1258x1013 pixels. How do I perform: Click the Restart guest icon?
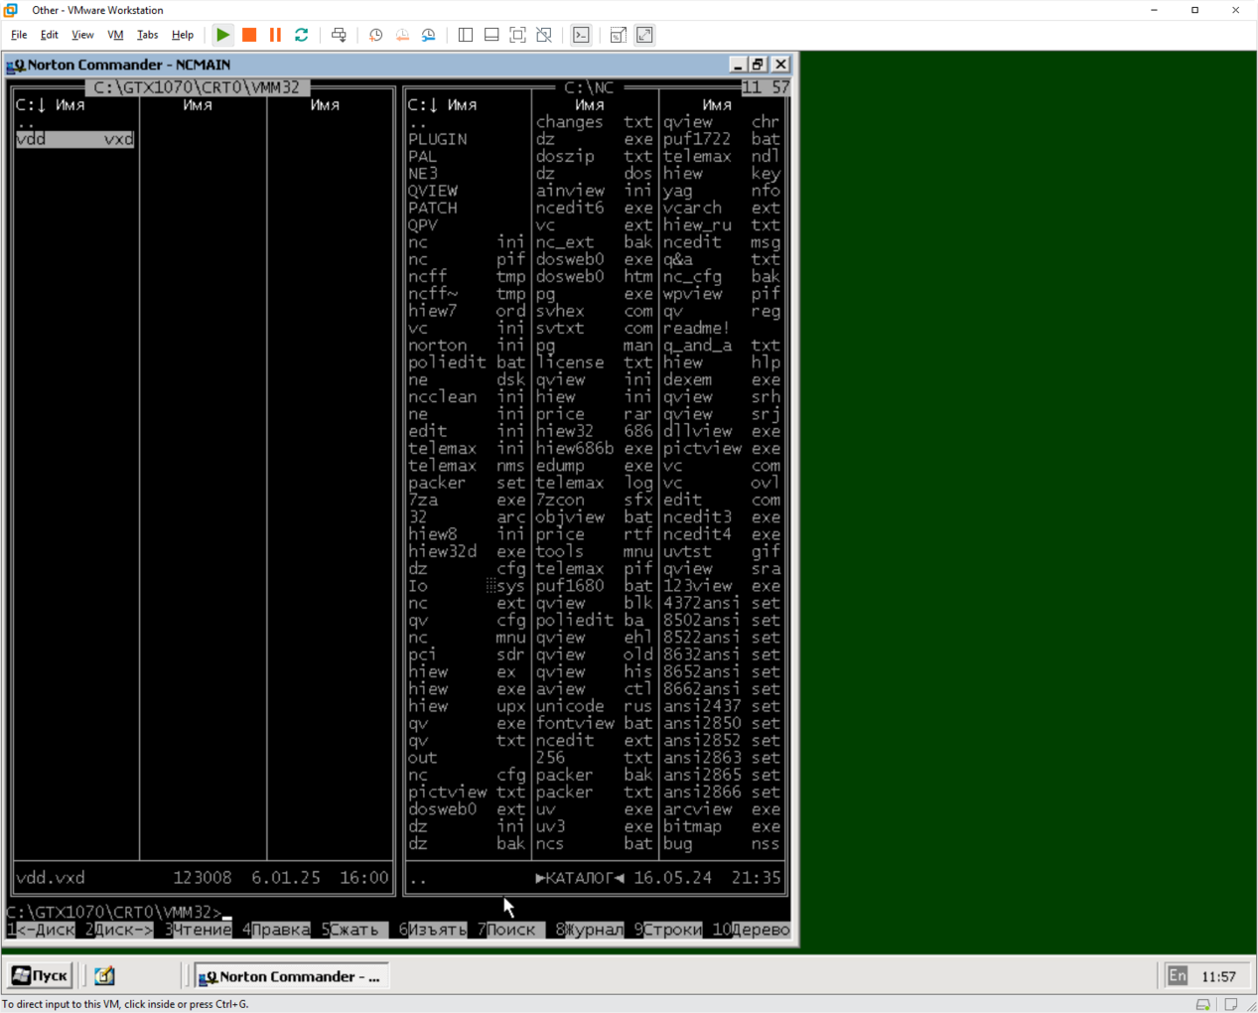tap(302, 35)
